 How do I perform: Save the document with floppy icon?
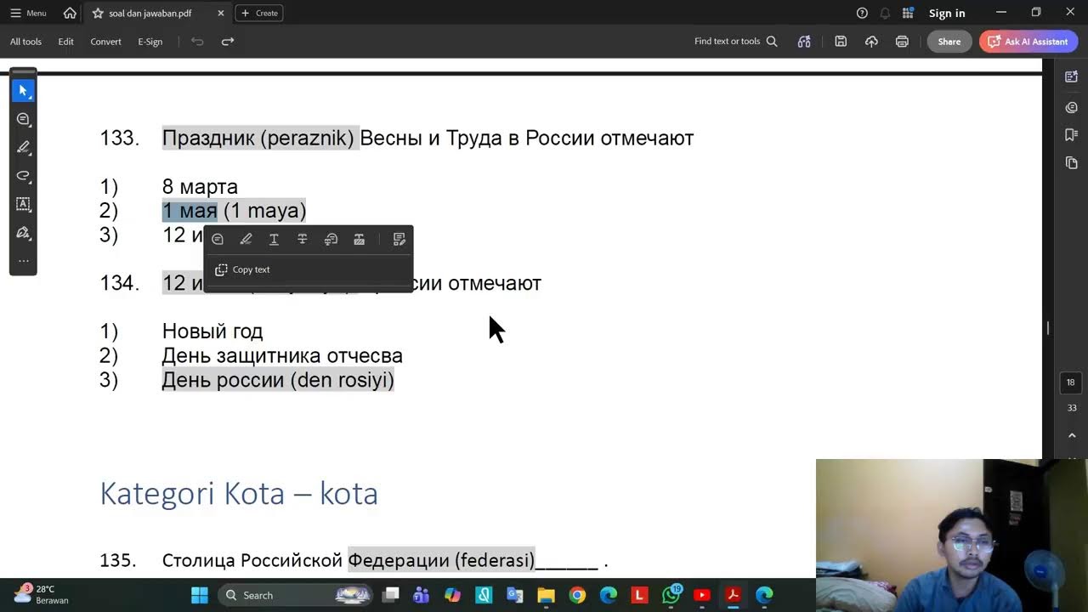point(841,42)
